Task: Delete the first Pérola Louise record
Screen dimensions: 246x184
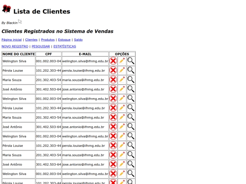Action: click(x=113, y=70)
